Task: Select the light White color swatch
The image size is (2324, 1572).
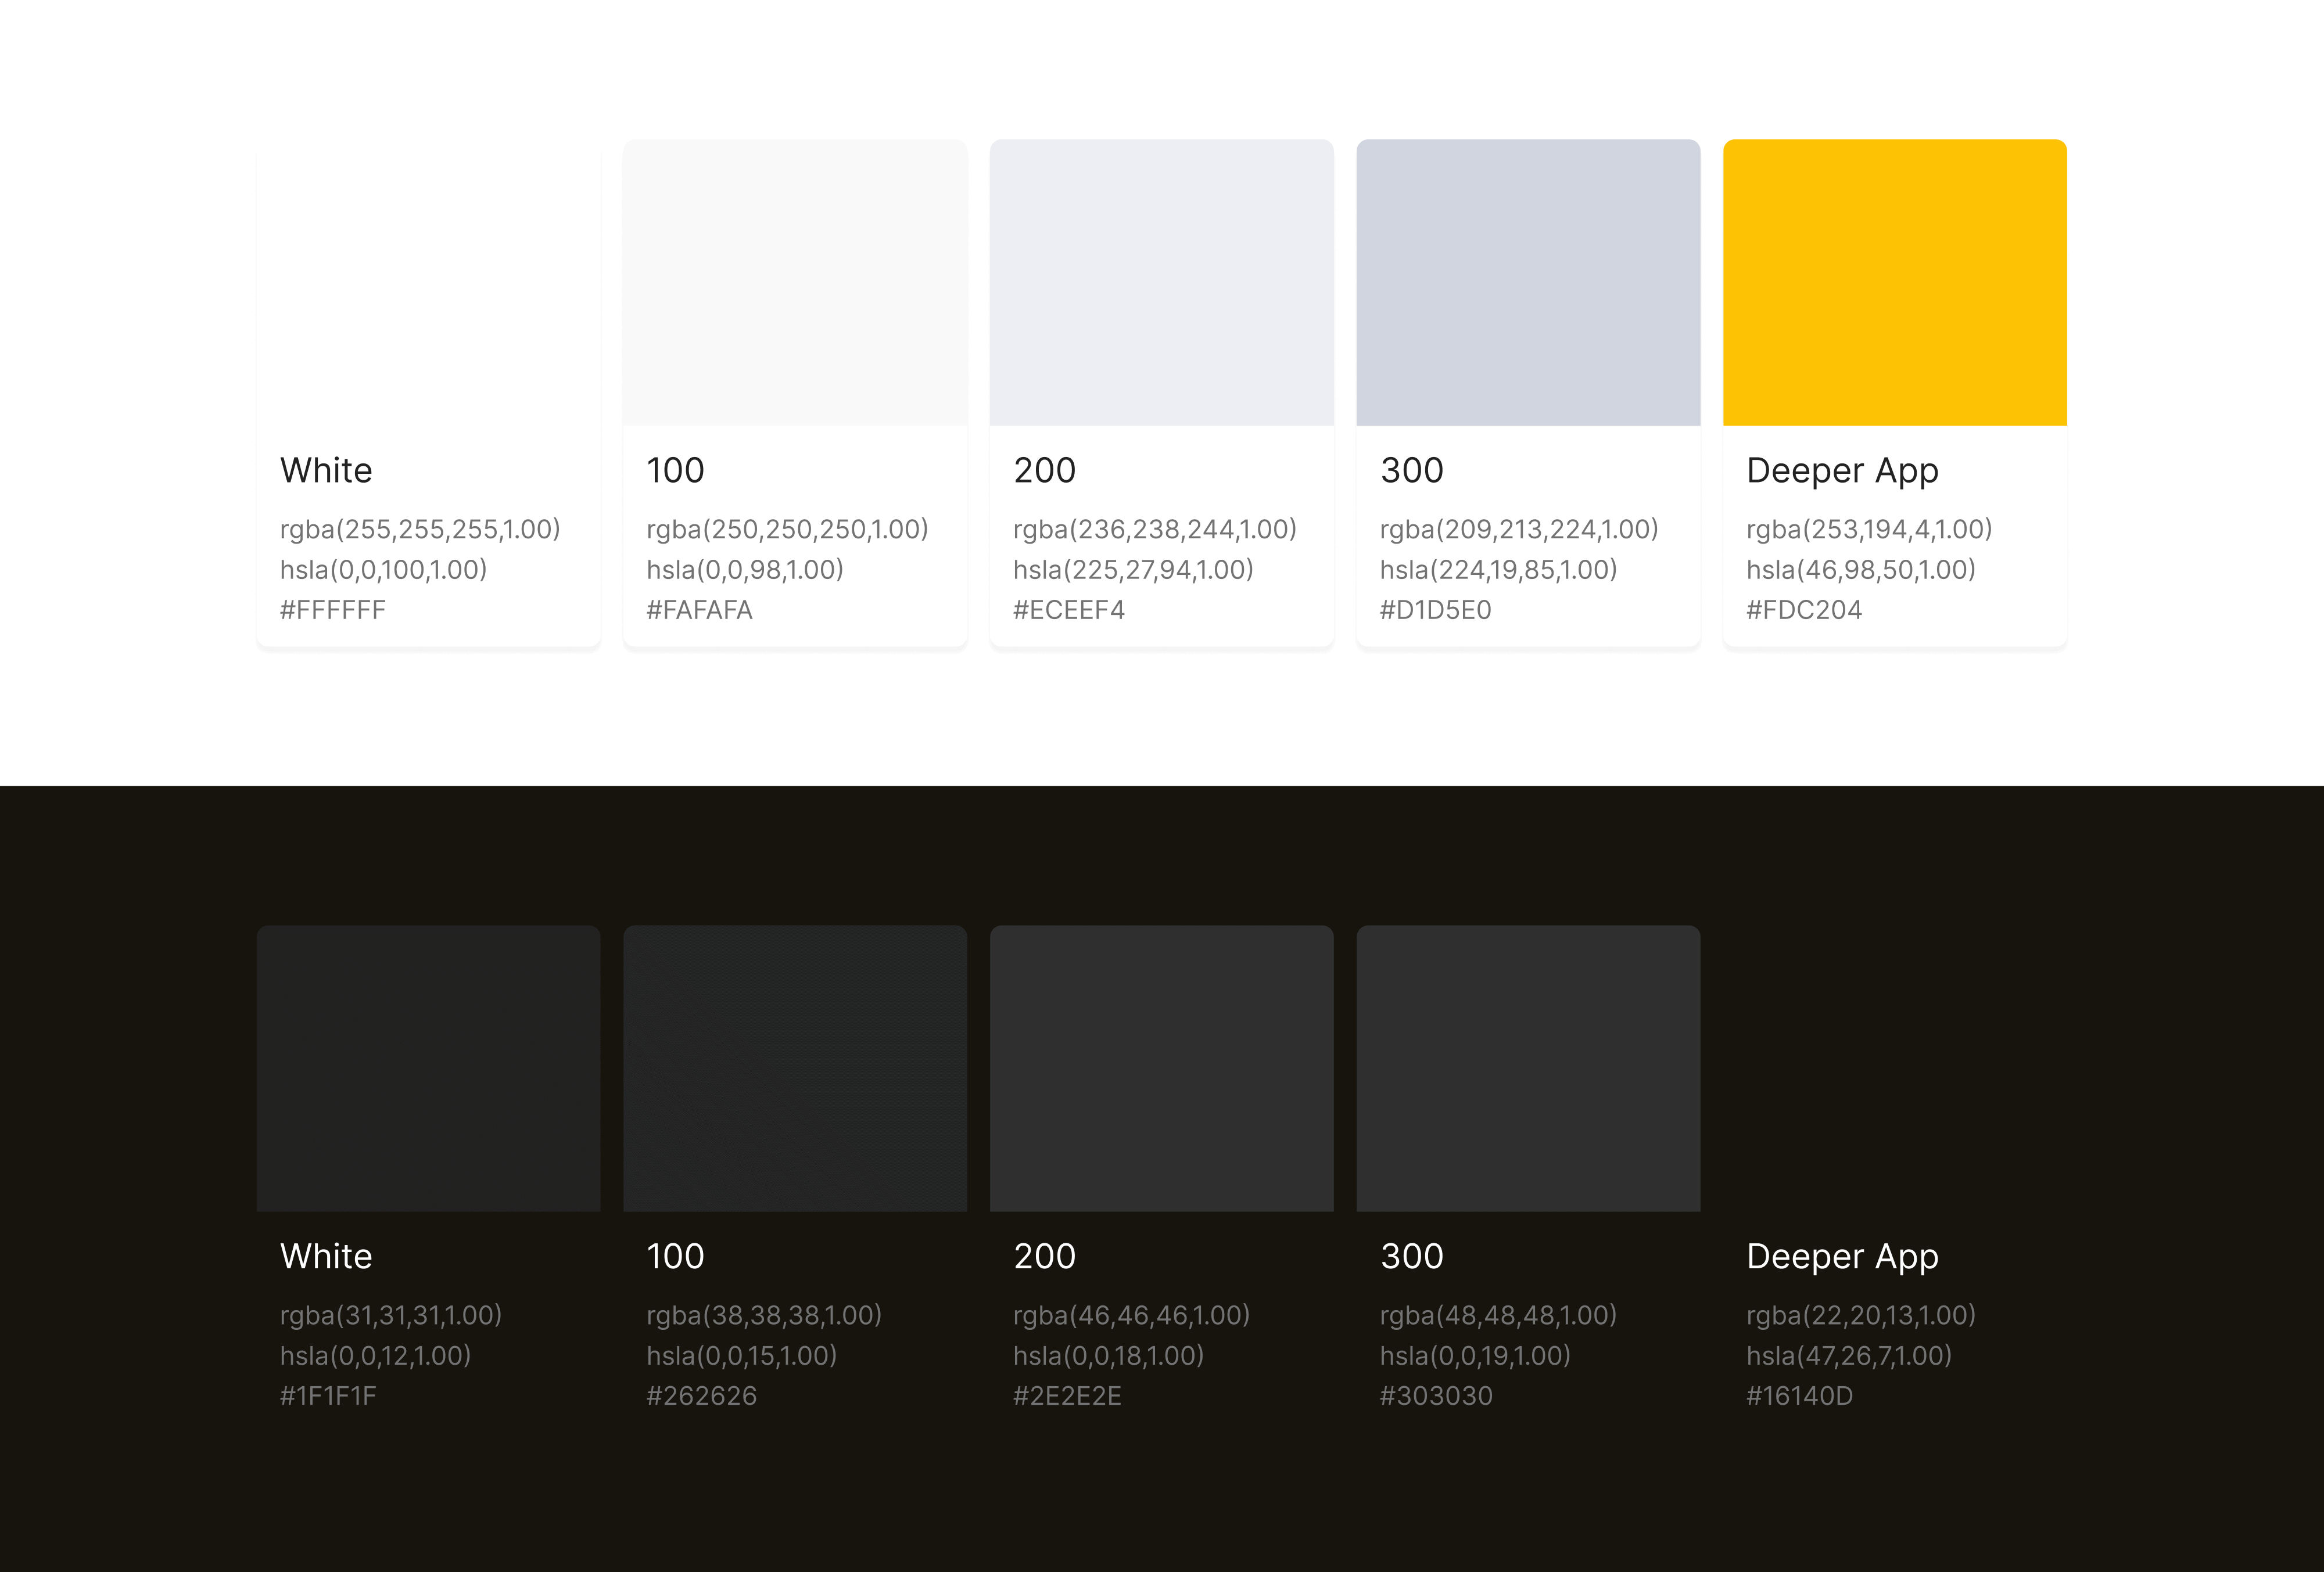Action: click(428, 283)
